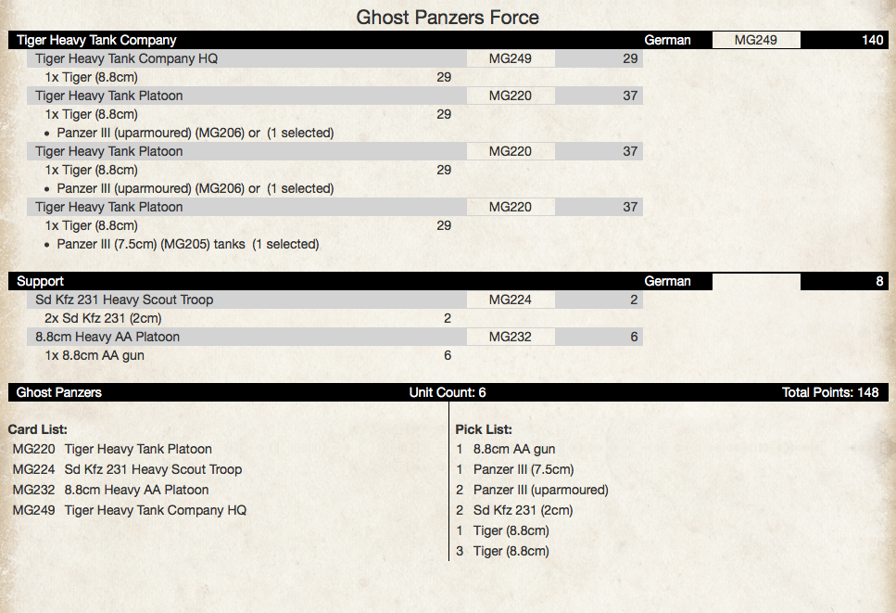The image size is (896, 613).
Task: Select MG232 8.8cm Heavy AA Platoon in Card List
Action: (110, 490)
